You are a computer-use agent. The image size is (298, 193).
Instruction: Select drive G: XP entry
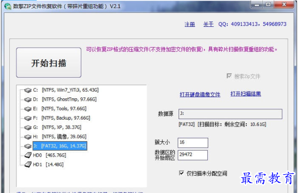coord(57,127)
